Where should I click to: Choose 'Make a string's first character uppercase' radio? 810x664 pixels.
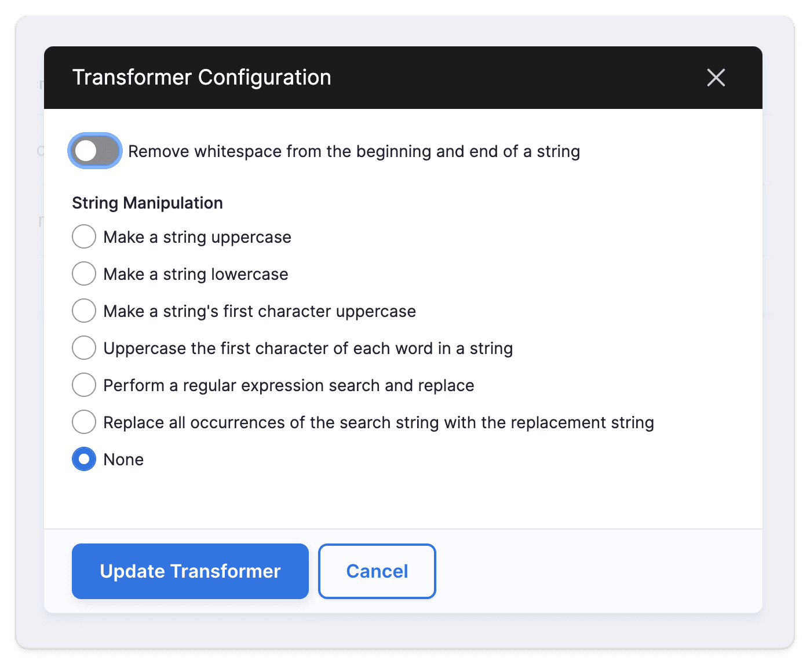coord(84,311)
